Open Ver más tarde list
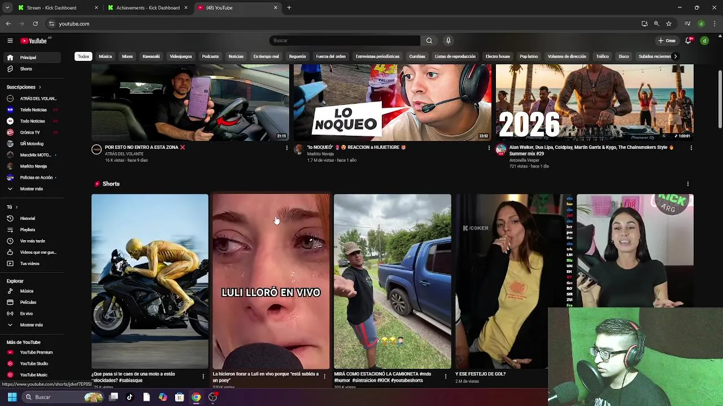Viewport: 723px width, 406px height. pyautogui.click(x=31, y=241)
